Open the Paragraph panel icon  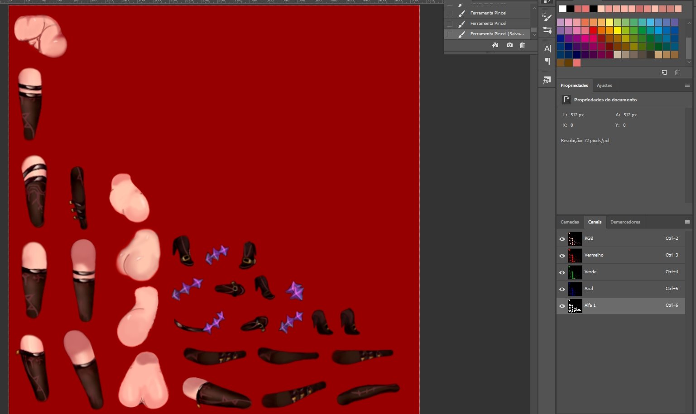tap(547, 61)
